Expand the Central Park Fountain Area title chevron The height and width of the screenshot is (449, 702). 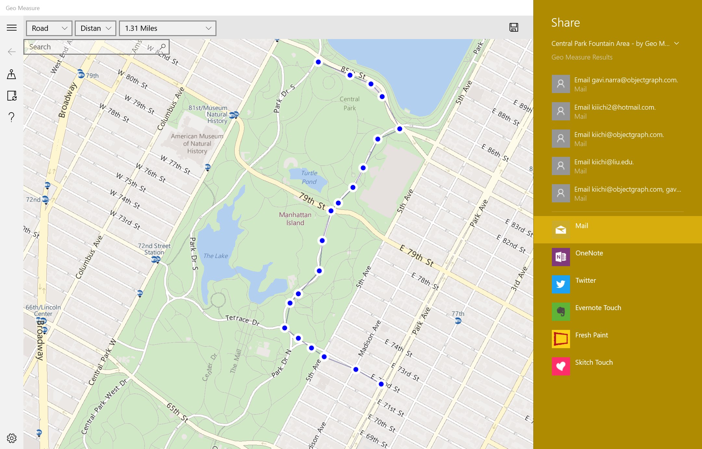677,44
